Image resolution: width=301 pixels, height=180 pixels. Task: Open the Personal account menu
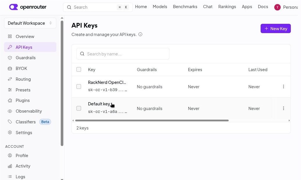coord(286,7)
